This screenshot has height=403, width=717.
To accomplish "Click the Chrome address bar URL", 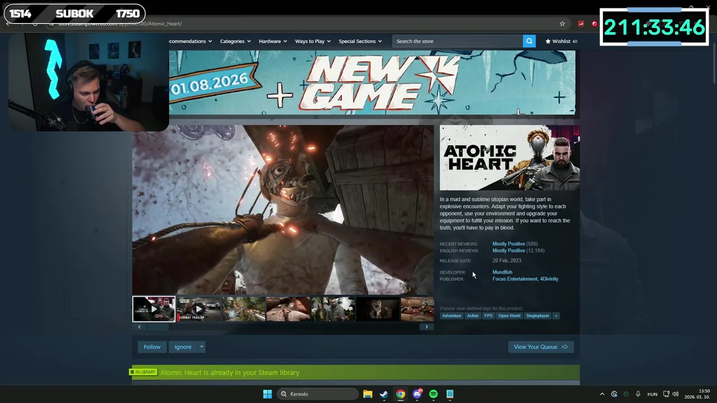I will 120,24.
